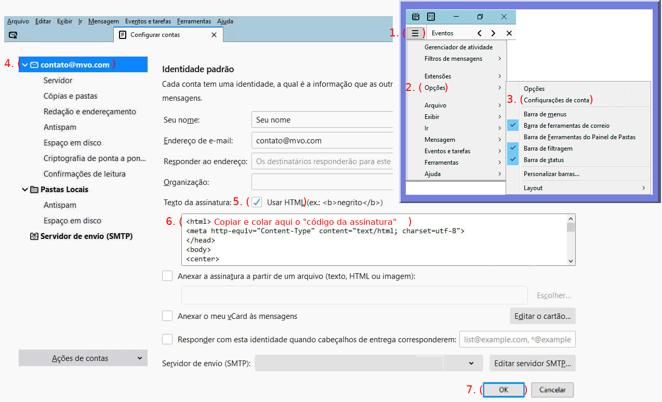
Task: Expand Extensões submenu
Action: coord(456,76)
